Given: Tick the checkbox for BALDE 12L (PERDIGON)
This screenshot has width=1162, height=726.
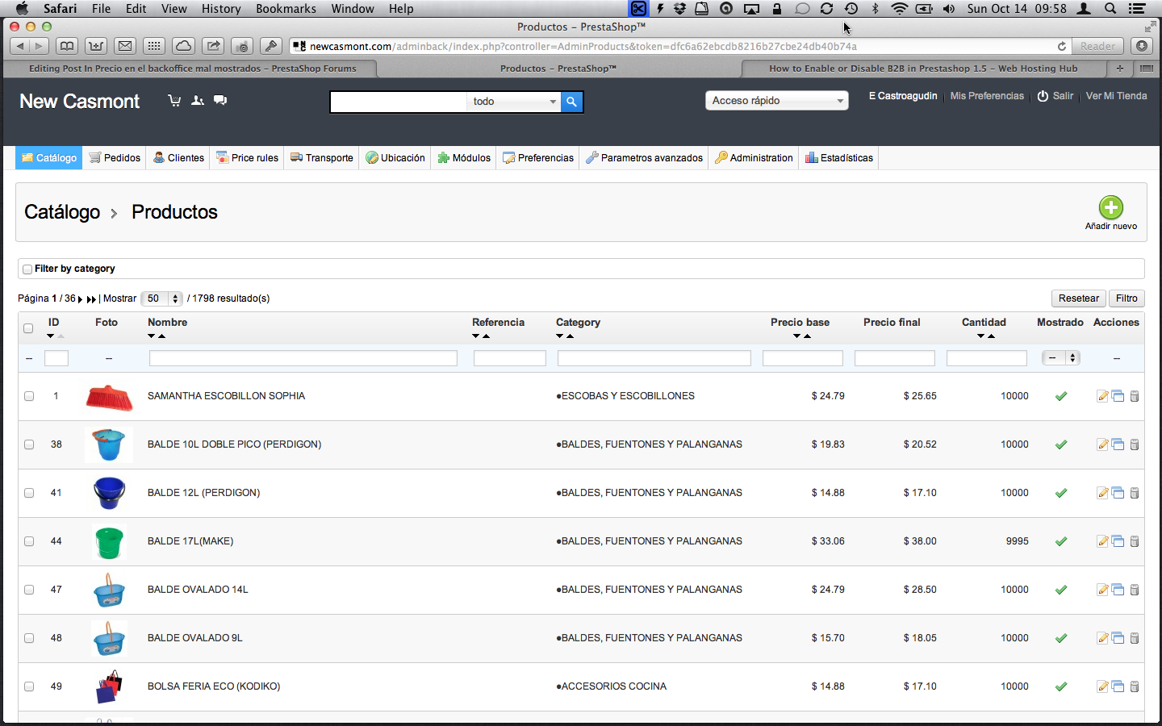Looking at the screenshot, I should pyautogui.click(x=29, y=493).
